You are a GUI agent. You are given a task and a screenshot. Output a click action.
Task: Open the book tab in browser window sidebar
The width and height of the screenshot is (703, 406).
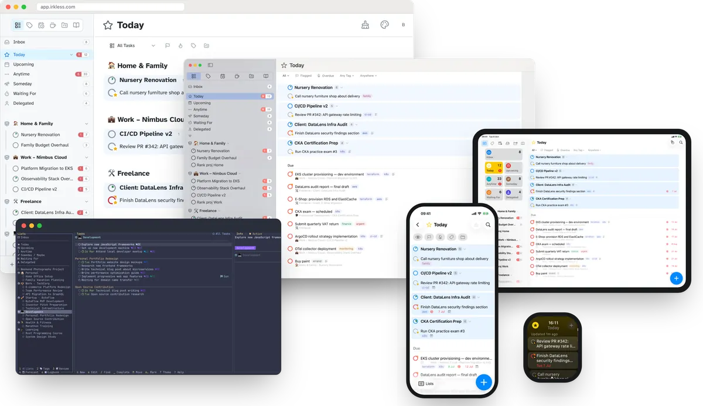pyautogui.click(x=76, y=26)
